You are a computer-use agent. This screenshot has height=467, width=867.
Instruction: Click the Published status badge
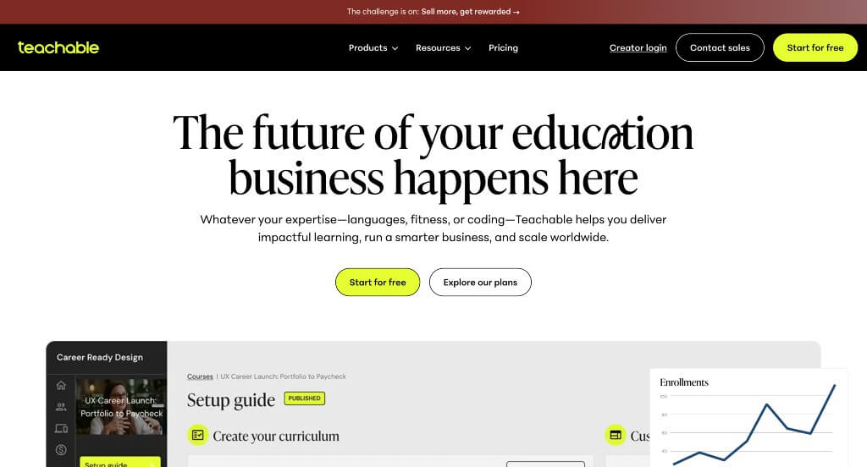(x=304, y=398)
